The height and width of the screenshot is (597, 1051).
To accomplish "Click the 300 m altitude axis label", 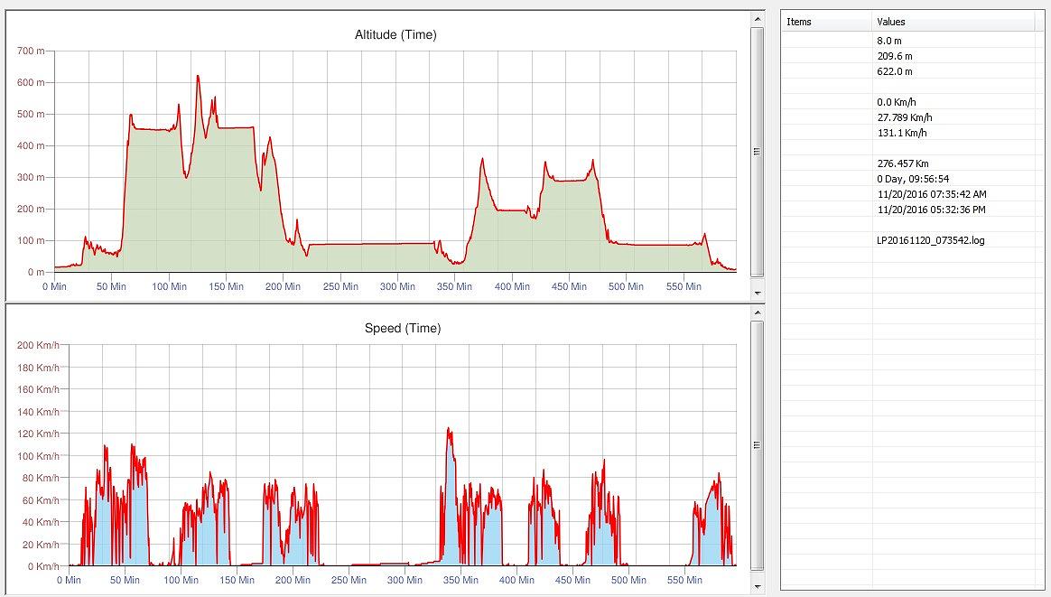I will point(31,177).
